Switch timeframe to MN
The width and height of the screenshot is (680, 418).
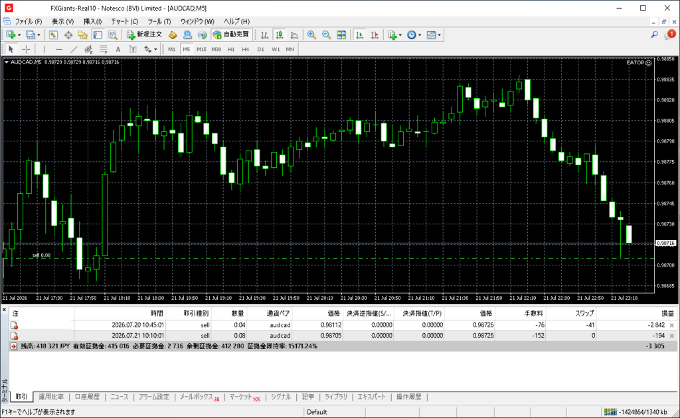[x=290, y=49]
